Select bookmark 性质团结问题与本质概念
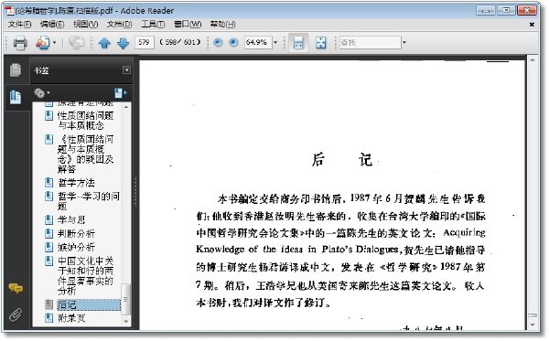The height and width of the screenshot is (341, 549). [85, 121]
